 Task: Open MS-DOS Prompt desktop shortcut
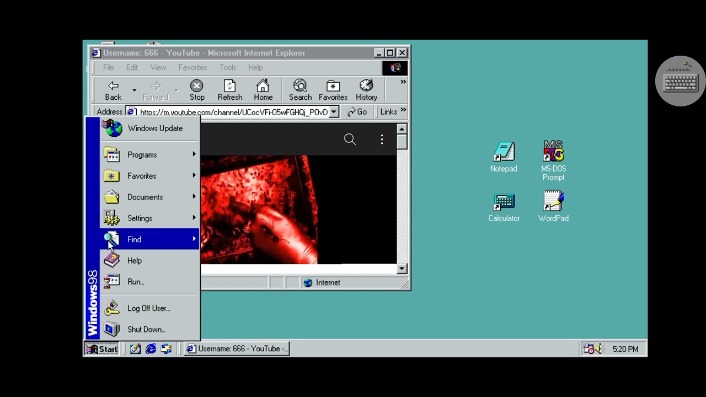click(553, 160)
